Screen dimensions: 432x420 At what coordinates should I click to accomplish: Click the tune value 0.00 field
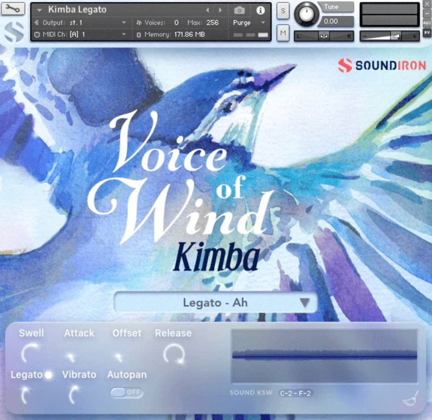[x=336, y=21]
